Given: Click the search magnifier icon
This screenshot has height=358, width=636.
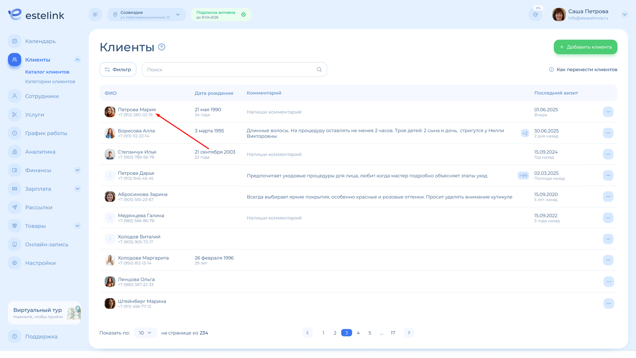Looking at the screenshot, I should coord(319,69).
